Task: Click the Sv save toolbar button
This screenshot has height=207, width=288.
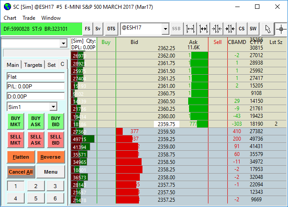Action: tap(98, 29)
